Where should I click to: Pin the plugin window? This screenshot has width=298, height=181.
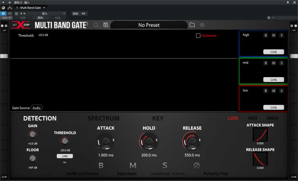pos(288,2)
